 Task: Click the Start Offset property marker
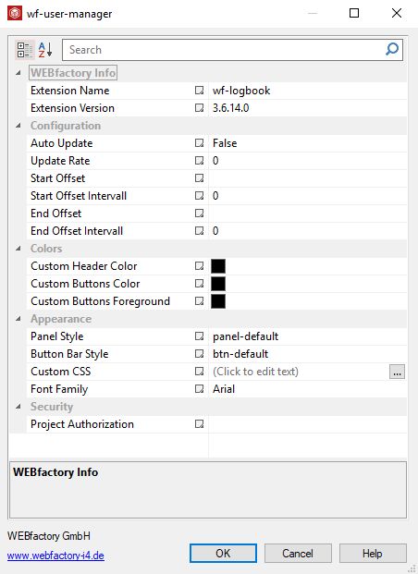[199, 178]
